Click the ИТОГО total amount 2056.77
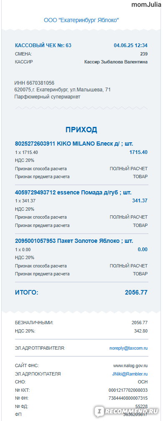The image size is (163, 421). point(136,292)
